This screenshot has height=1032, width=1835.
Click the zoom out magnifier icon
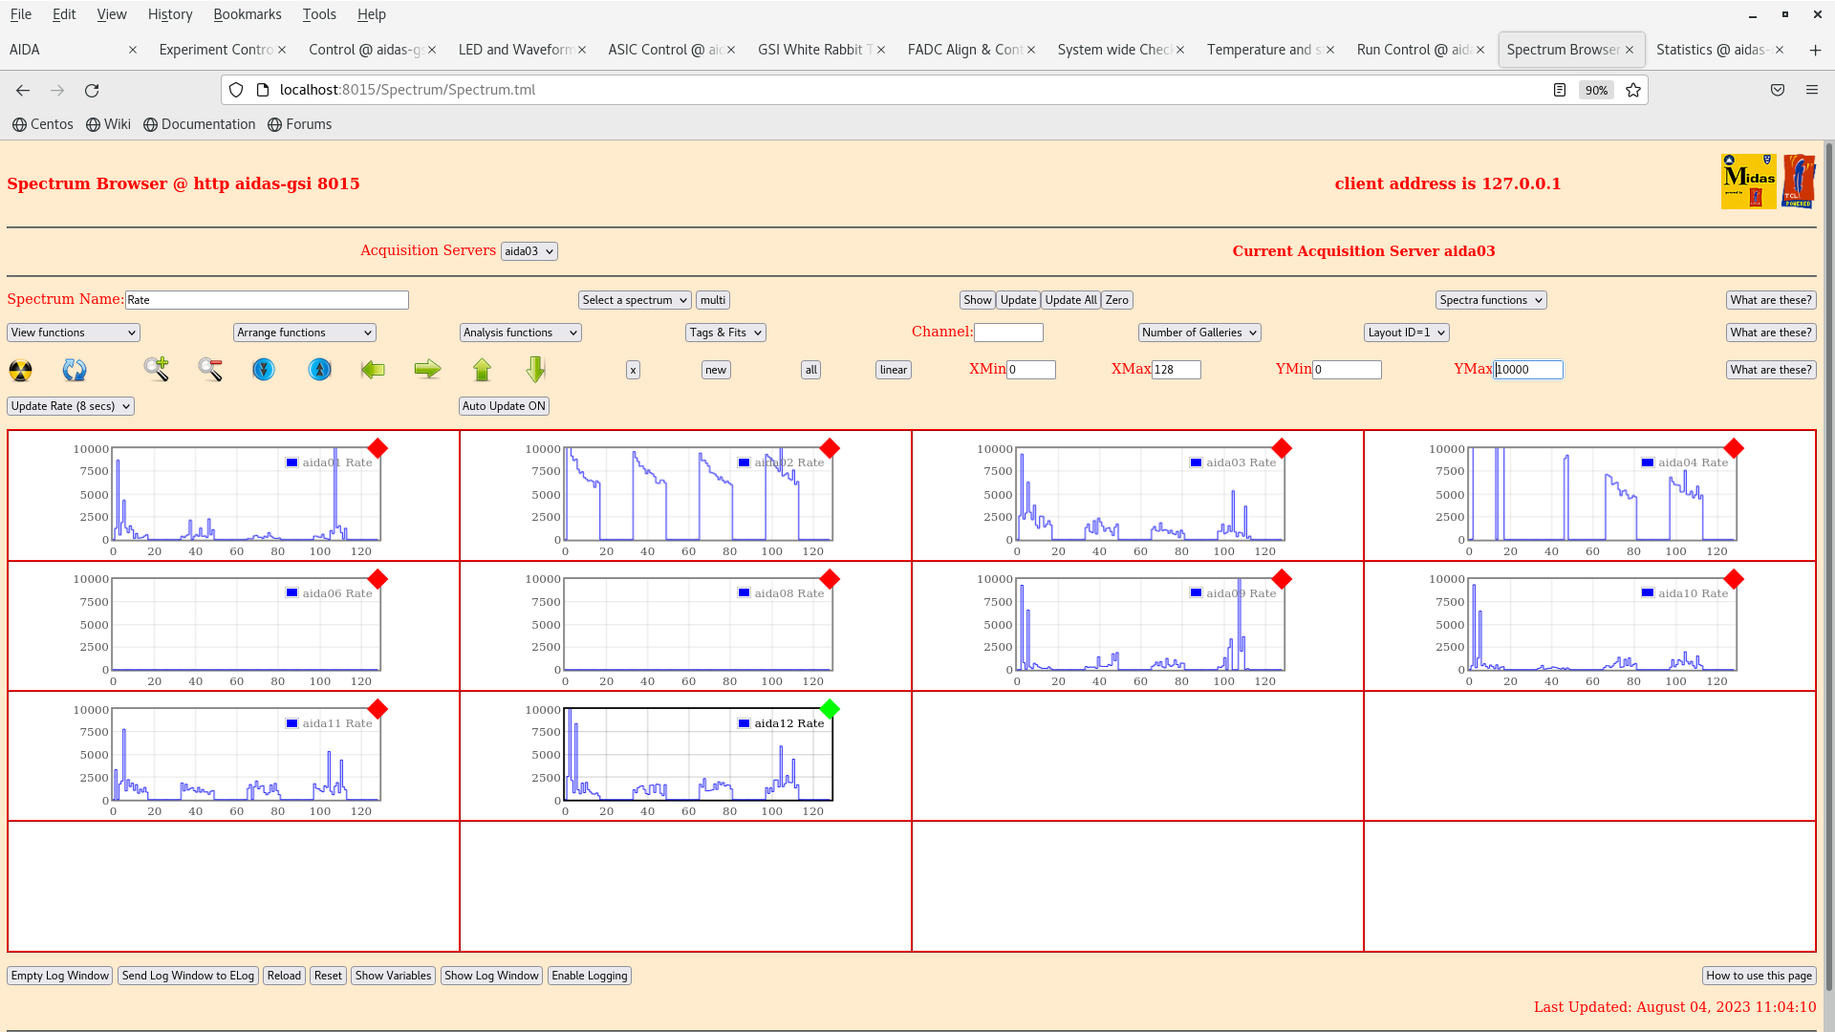pos(210,370)
